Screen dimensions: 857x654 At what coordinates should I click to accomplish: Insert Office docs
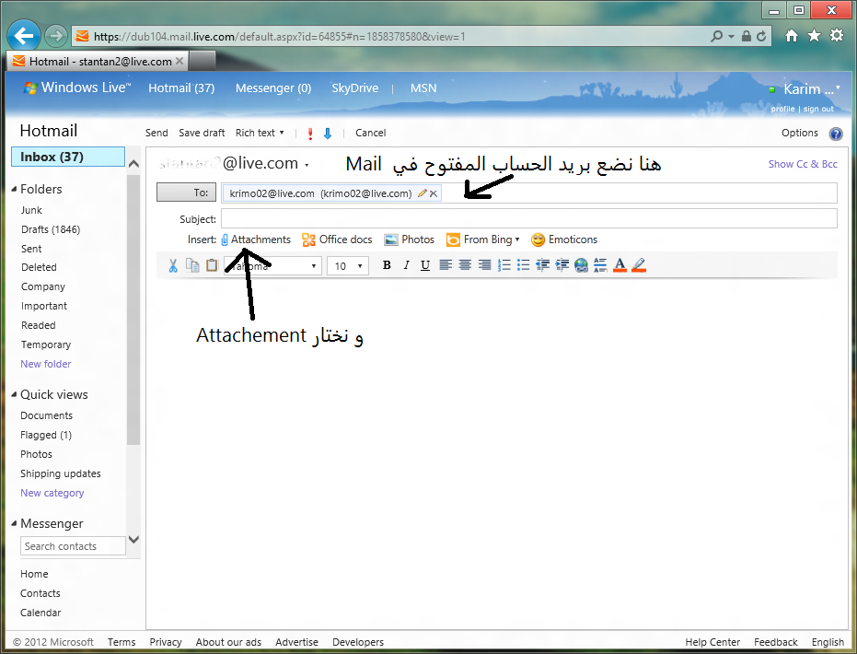[x=337, y=239]
